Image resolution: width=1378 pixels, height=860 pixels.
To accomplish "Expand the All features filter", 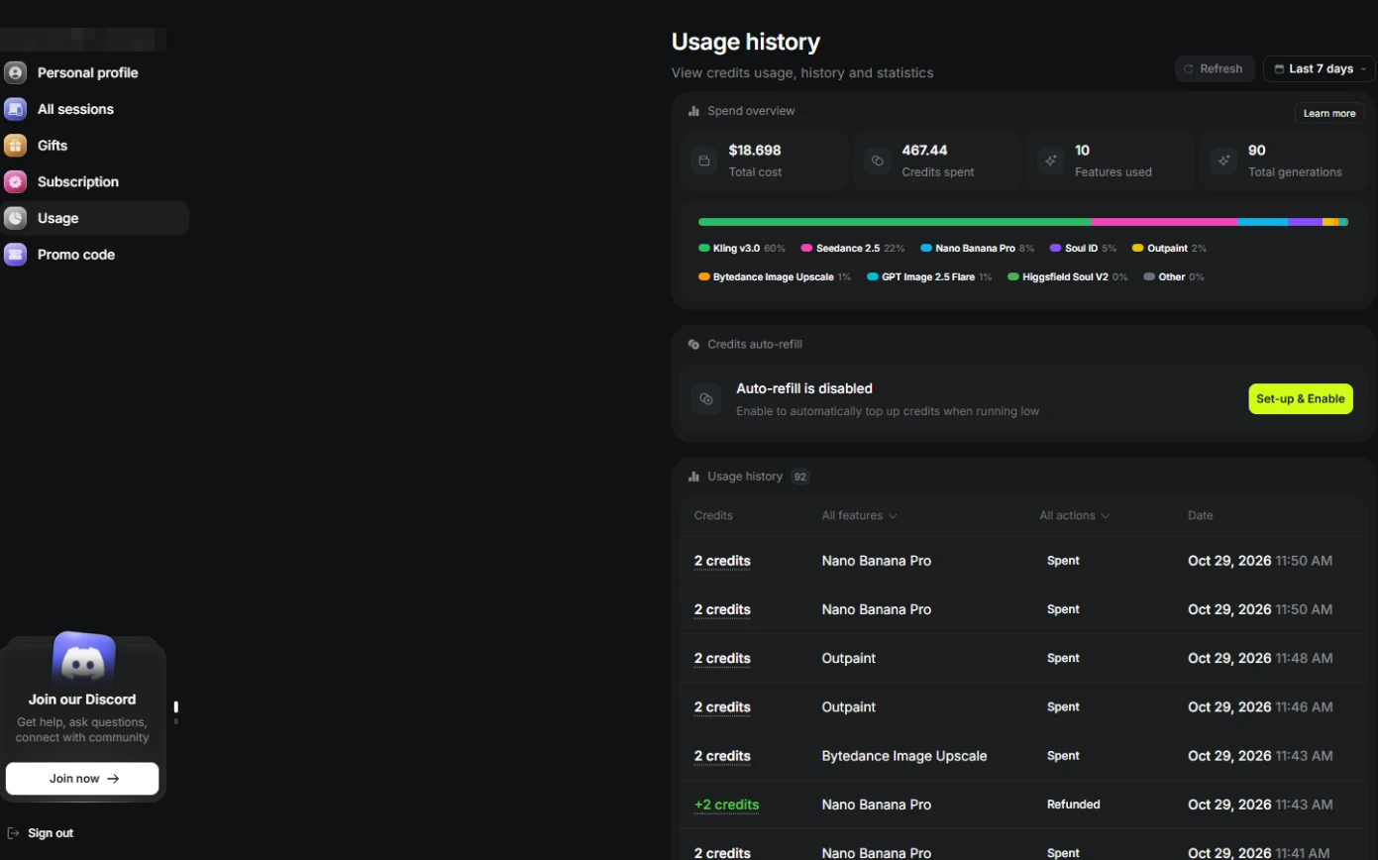I will 859,515.
